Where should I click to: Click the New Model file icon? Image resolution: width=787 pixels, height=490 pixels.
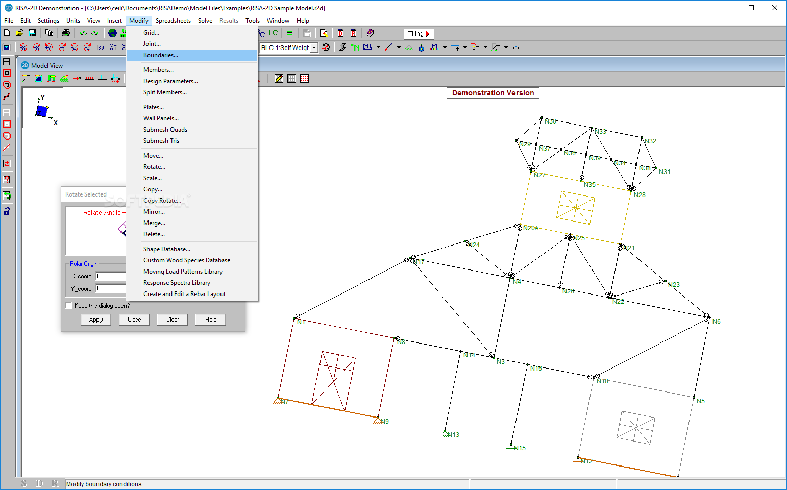click(7, 33)
